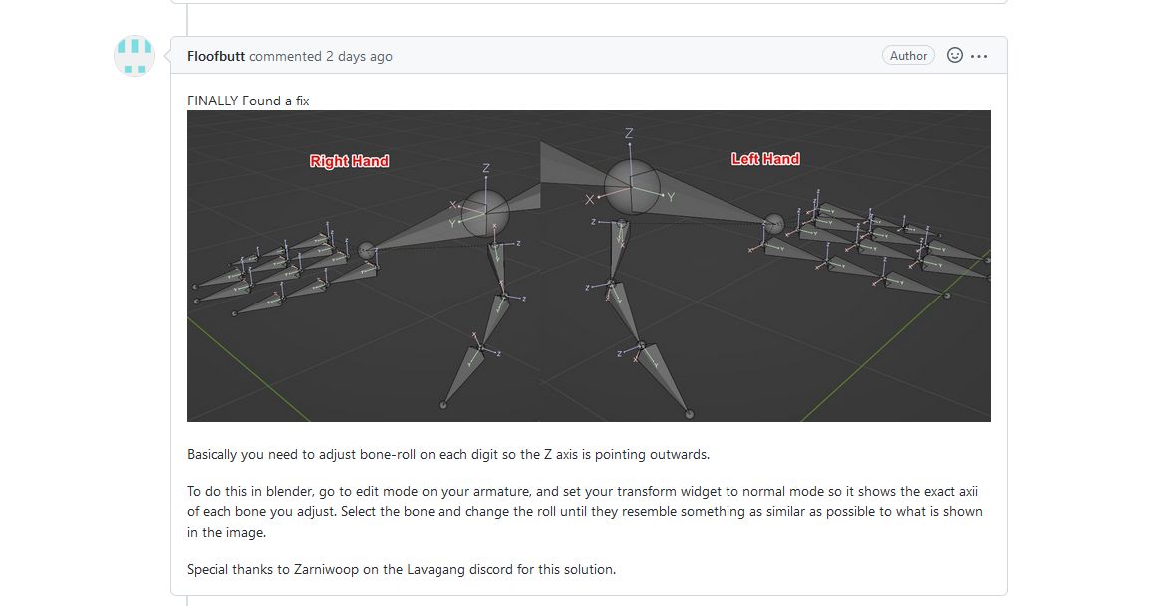Viewport: 1165px width, 606px height.
Task: Open the three-dots comment options menu
Action: coord(979,56)
